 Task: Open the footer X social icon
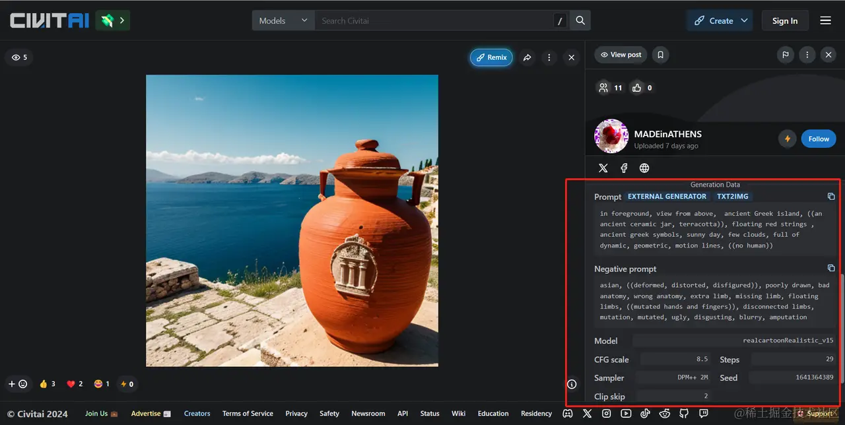pos(587,414)
